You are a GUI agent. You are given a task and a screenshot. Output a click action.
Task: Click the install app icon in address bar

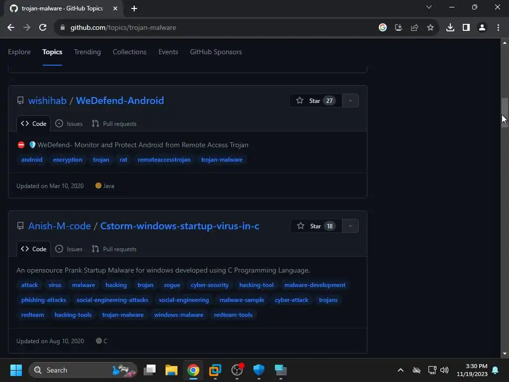pos(398,28)
